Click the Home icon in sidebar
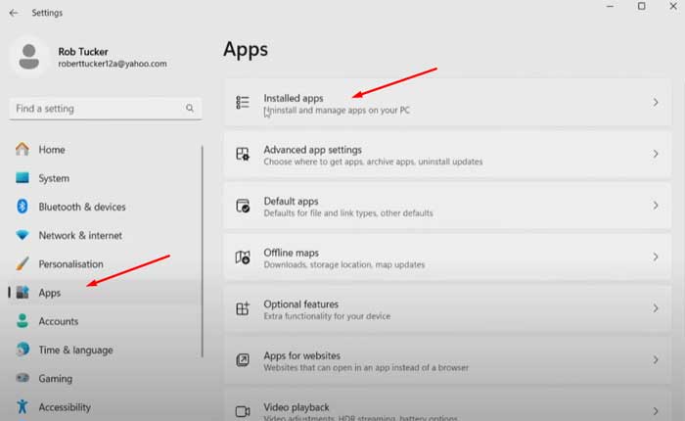The image size is (685, 421). coord(23,150)
